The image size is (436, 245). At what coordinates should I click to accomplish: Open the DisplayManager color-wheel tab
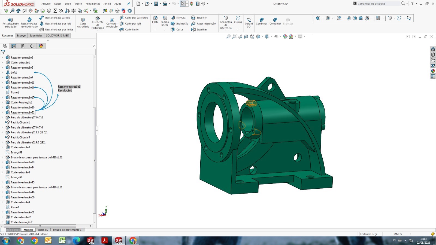pyautogui.click(x=41, y=46)
